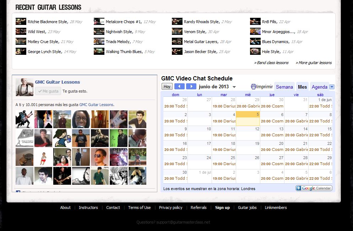Open the RnB Fills lesson thumbnail
The image size is (353, 231).
(255, 21)
